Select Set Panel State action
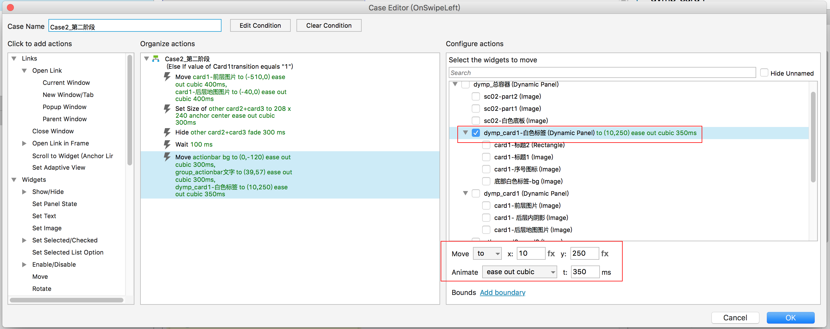The height and width of the screenshot is (329, 830). 55,204
